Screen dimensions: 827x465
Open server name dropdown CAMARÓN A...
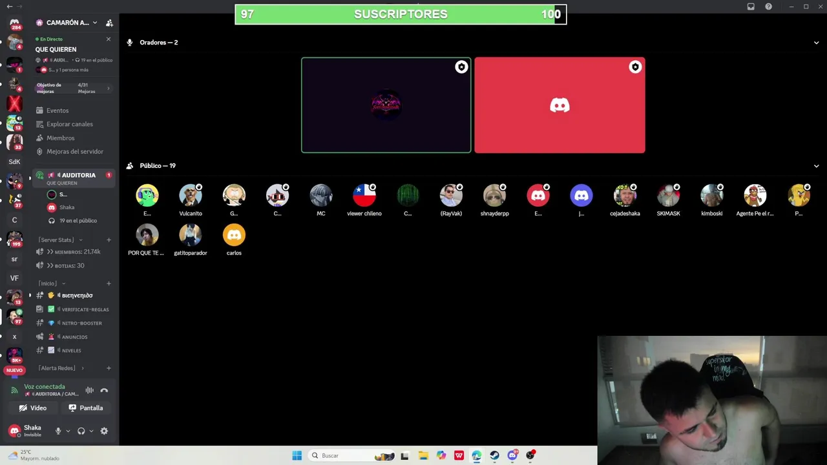pyautogui.click(x=67, y=23)
